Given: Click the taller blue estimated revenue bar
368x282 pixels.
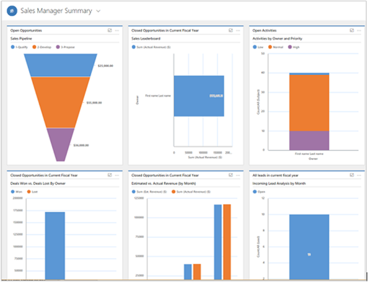Looking at the screenshot, I should click(x=218, y=242).
